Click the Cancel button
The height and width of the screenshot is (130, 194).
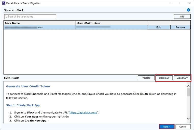(x=183, y=127)
